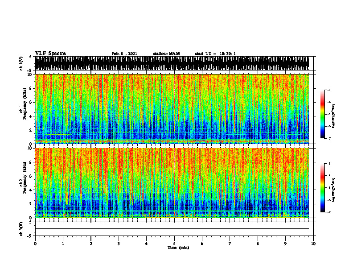The image size is (353, 273).
Task: Click time axis tick label "1"
Action: pyautogui.click(x=63, y=244)
